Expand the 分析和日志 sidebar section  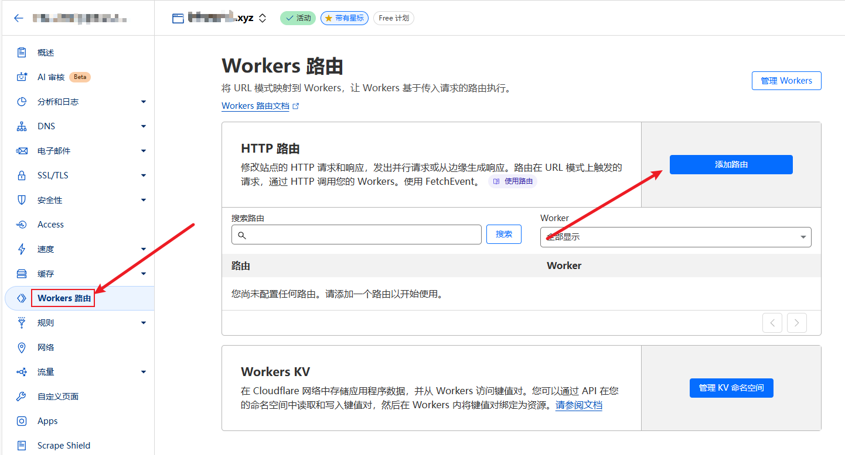click(x=144, y=102)
